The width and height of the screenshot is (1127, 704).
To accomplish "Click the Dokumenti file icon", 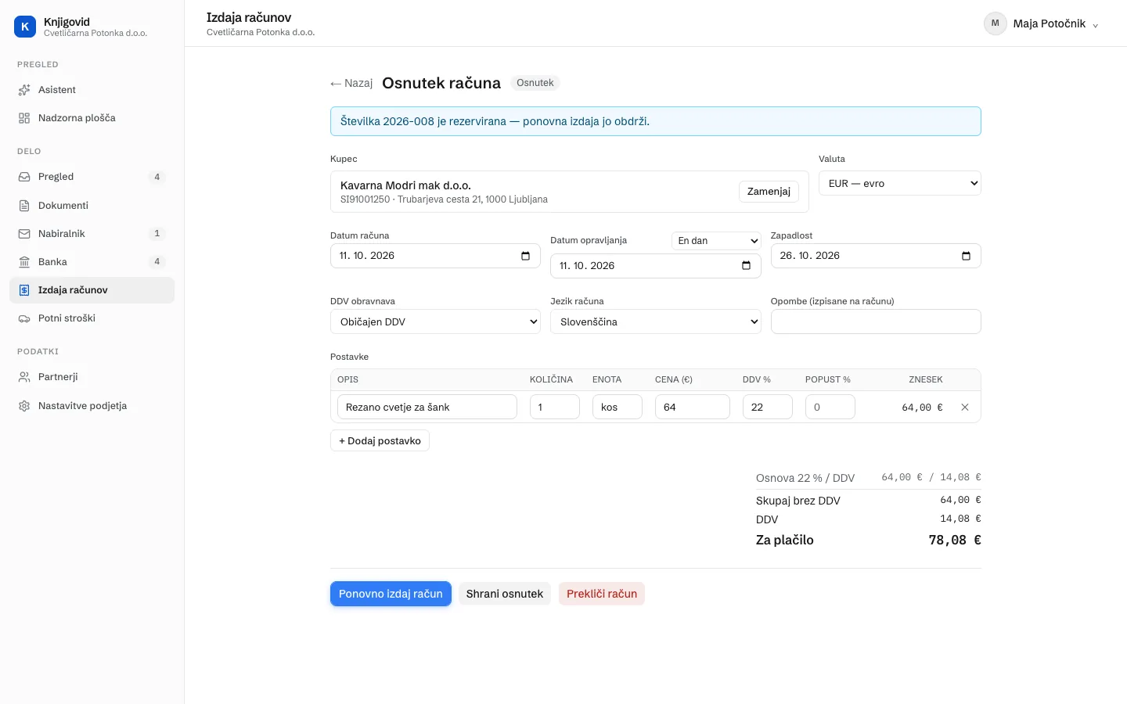I will point(24,206).
